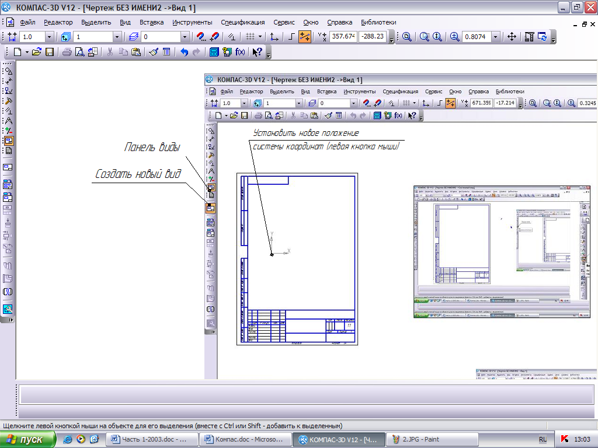
Task: Open the Selection panel with plus-minus icon
Action: (x=8, y=131)
